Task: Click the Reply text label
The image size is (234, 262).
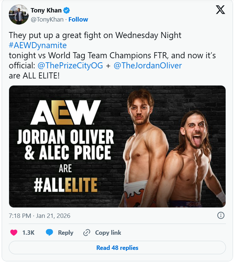Action: 66,233
